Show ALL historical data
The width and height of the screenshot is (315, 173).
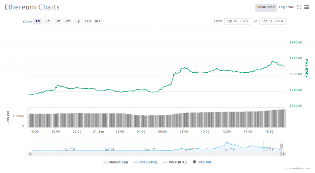click(x=98, y=21)
